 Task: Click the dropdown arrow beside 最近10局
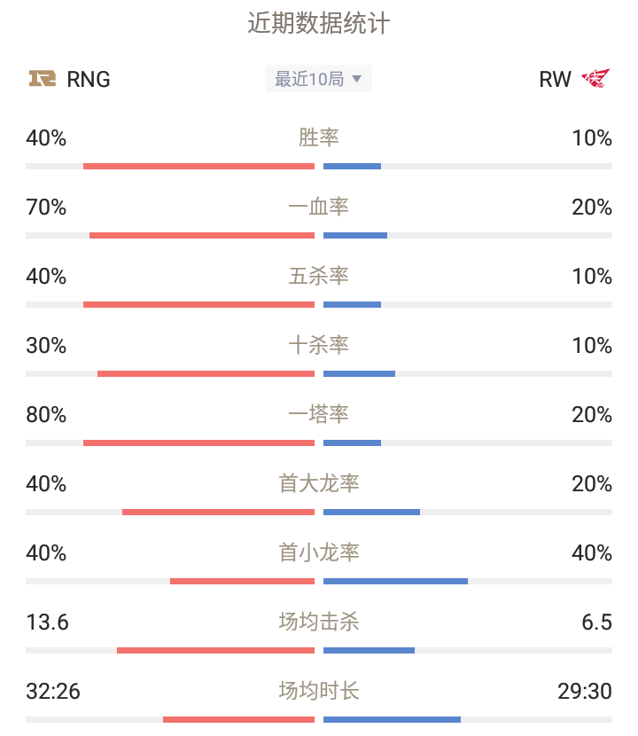click(x=356, y=79)
